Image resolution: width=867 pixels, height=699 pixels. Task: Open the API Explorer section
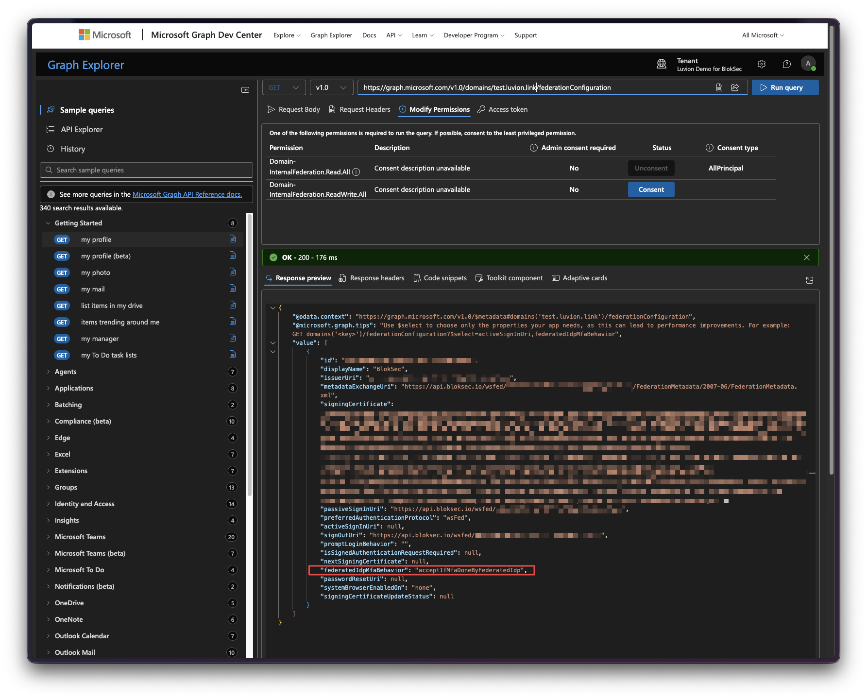point(82,129)
